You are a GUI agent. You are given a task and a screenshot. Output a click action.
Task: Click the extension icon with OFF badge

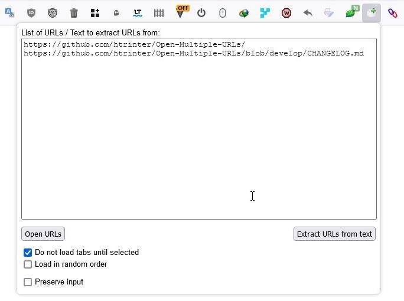point(183,12)
